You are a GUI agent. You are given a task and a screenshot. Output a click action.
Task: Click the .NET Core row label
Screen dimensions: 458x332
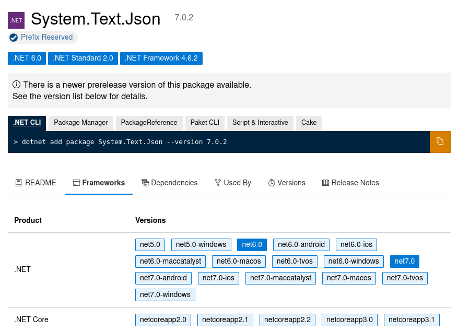click(31, 319)
